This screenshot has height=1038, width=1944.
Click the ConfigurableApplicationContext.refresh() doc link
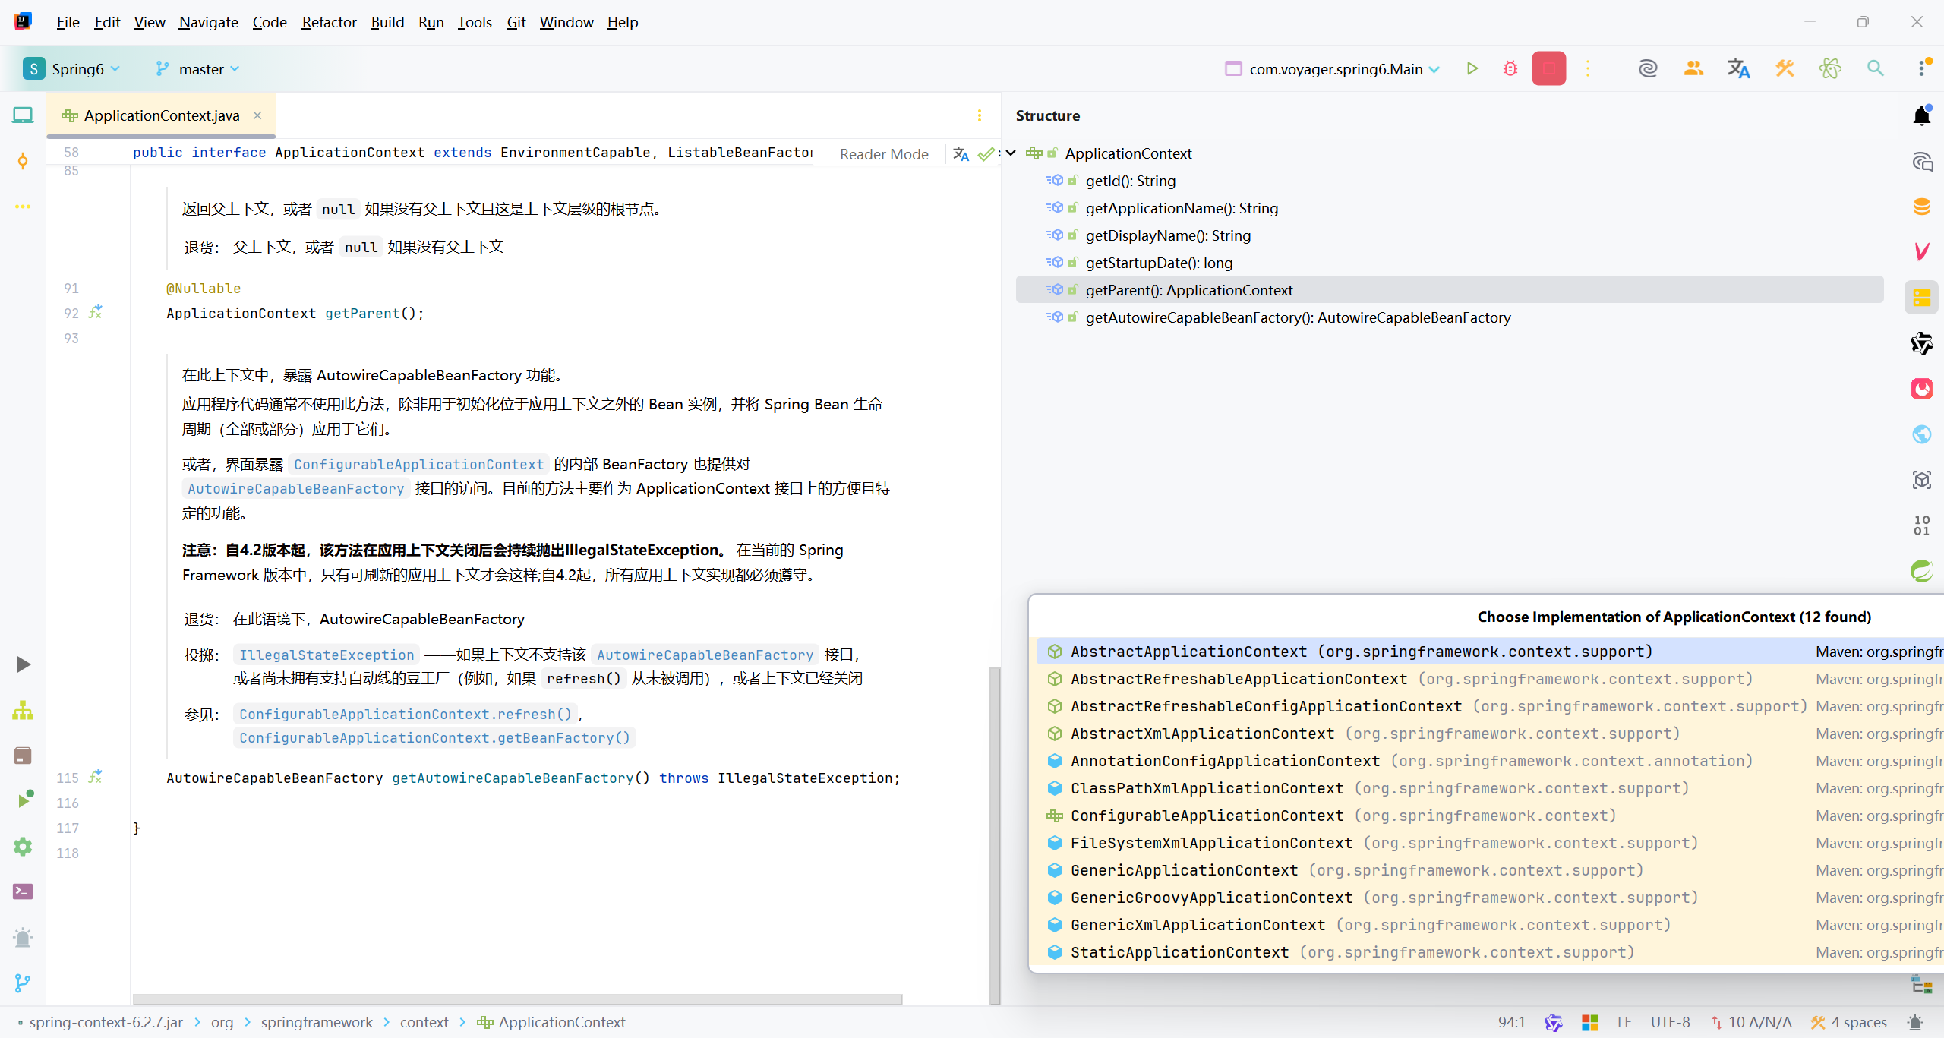click(x=405, y=714)
